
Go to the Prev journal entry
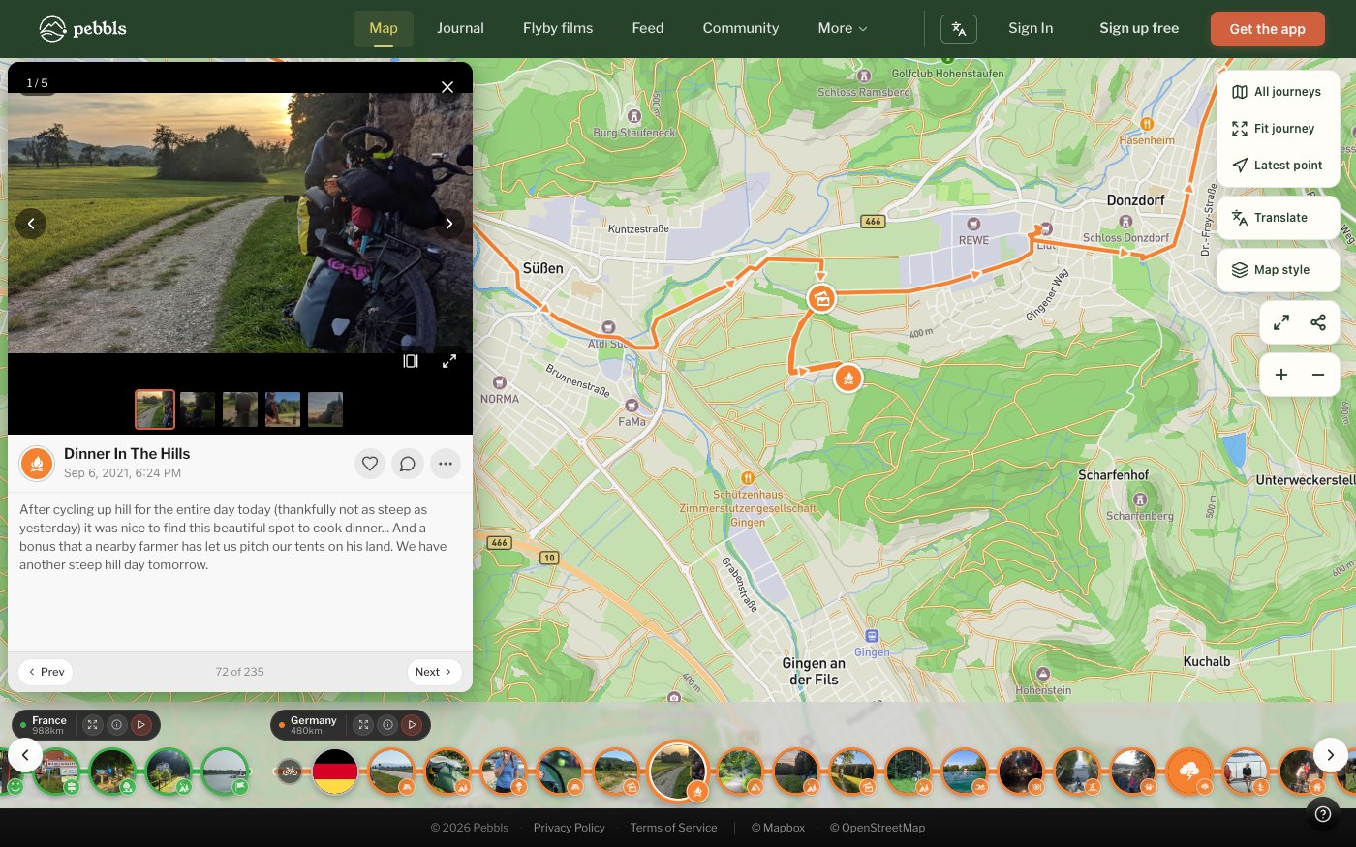pos(46,672)
